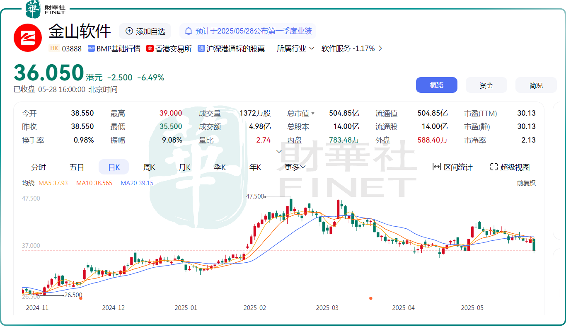Click the 超级视图 button
Image resolution: width=566 pixels, height=334 pixels.
point(510,167)
